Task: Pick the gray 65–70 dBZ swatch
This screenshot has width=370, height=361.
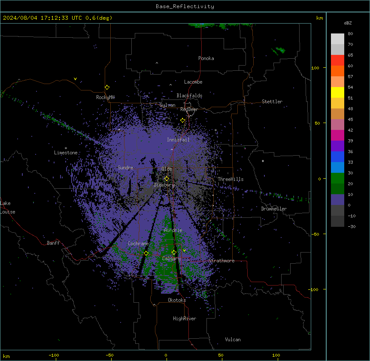Action: click(337, 49)
